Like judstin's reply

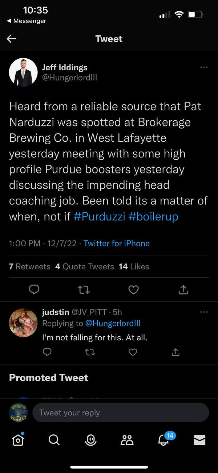(133, 352)
